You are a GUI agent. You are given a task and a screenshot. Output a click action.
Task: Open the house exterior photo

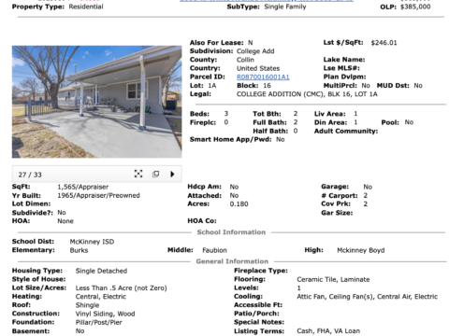tap(97, 102)
